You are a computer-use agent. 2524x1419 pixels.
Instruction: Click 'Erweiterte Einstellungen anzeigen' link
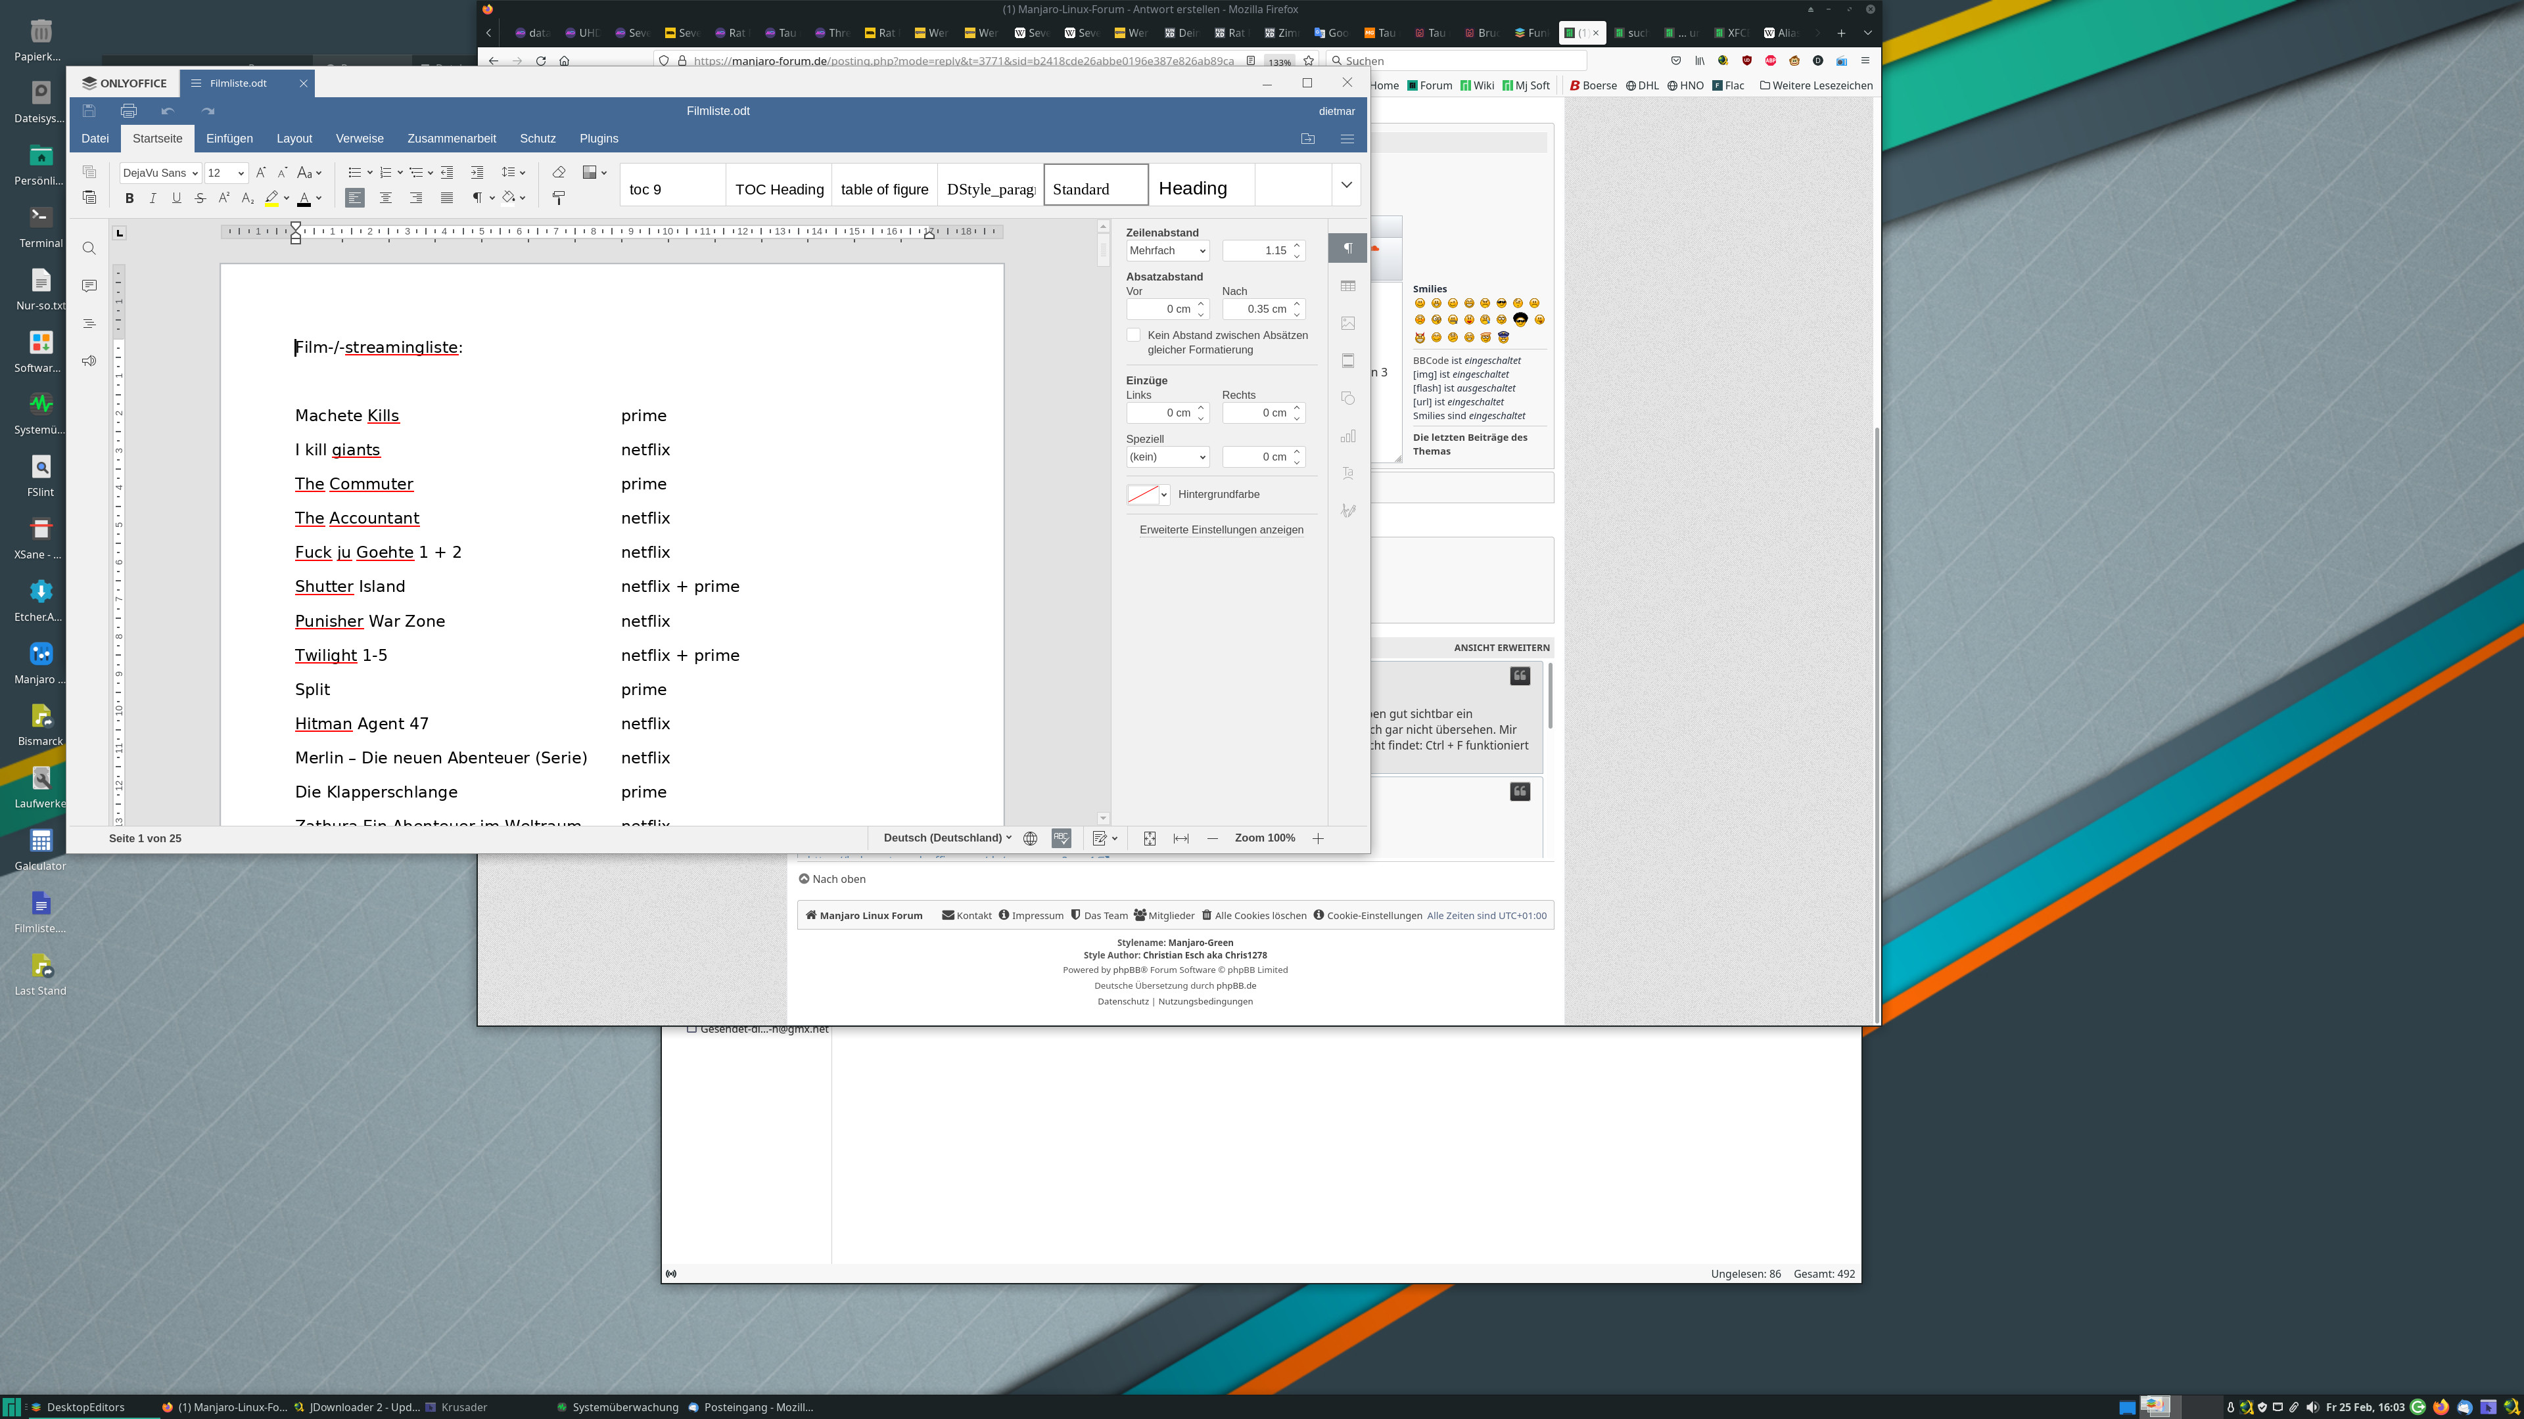[x=1221, y=529]
